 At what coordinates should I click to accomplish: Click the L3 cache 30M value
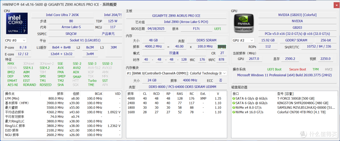tap(114, 51)
